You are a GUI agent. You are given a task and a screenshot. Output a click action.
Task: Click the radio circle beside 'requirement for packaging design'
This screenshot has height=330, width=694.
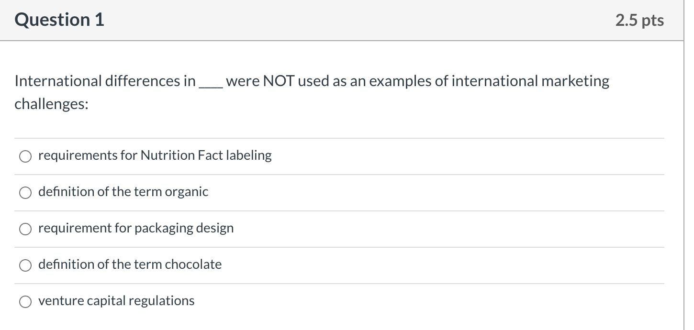(x=25, y=229)
